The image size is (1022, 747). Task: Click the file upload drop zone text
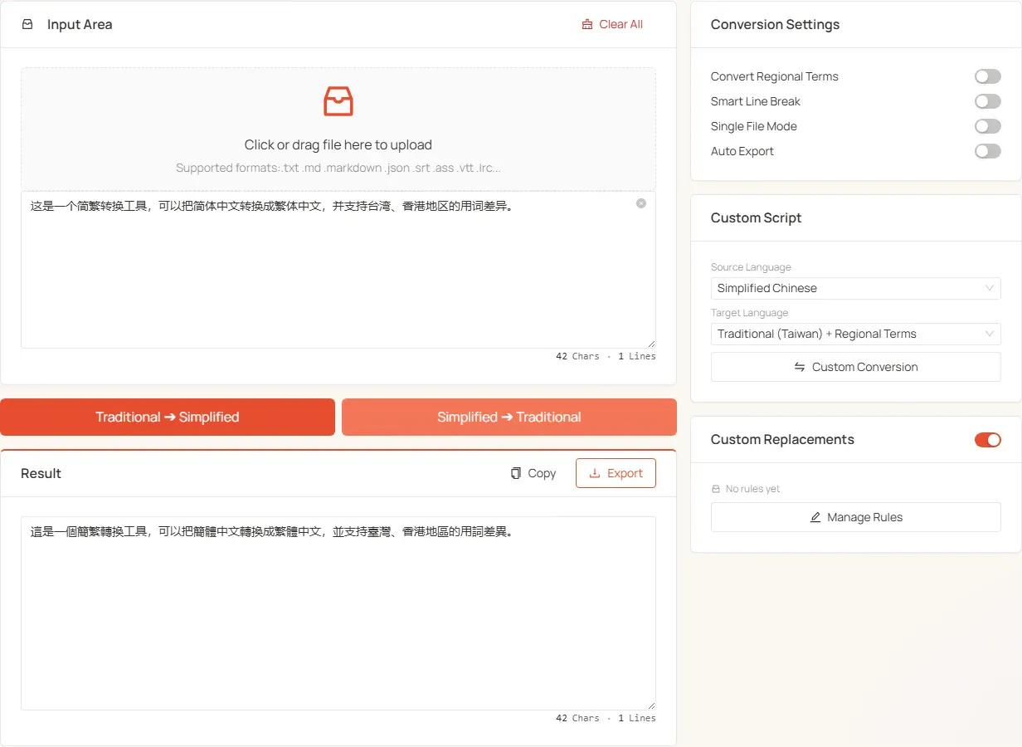(x=338, y=144)
